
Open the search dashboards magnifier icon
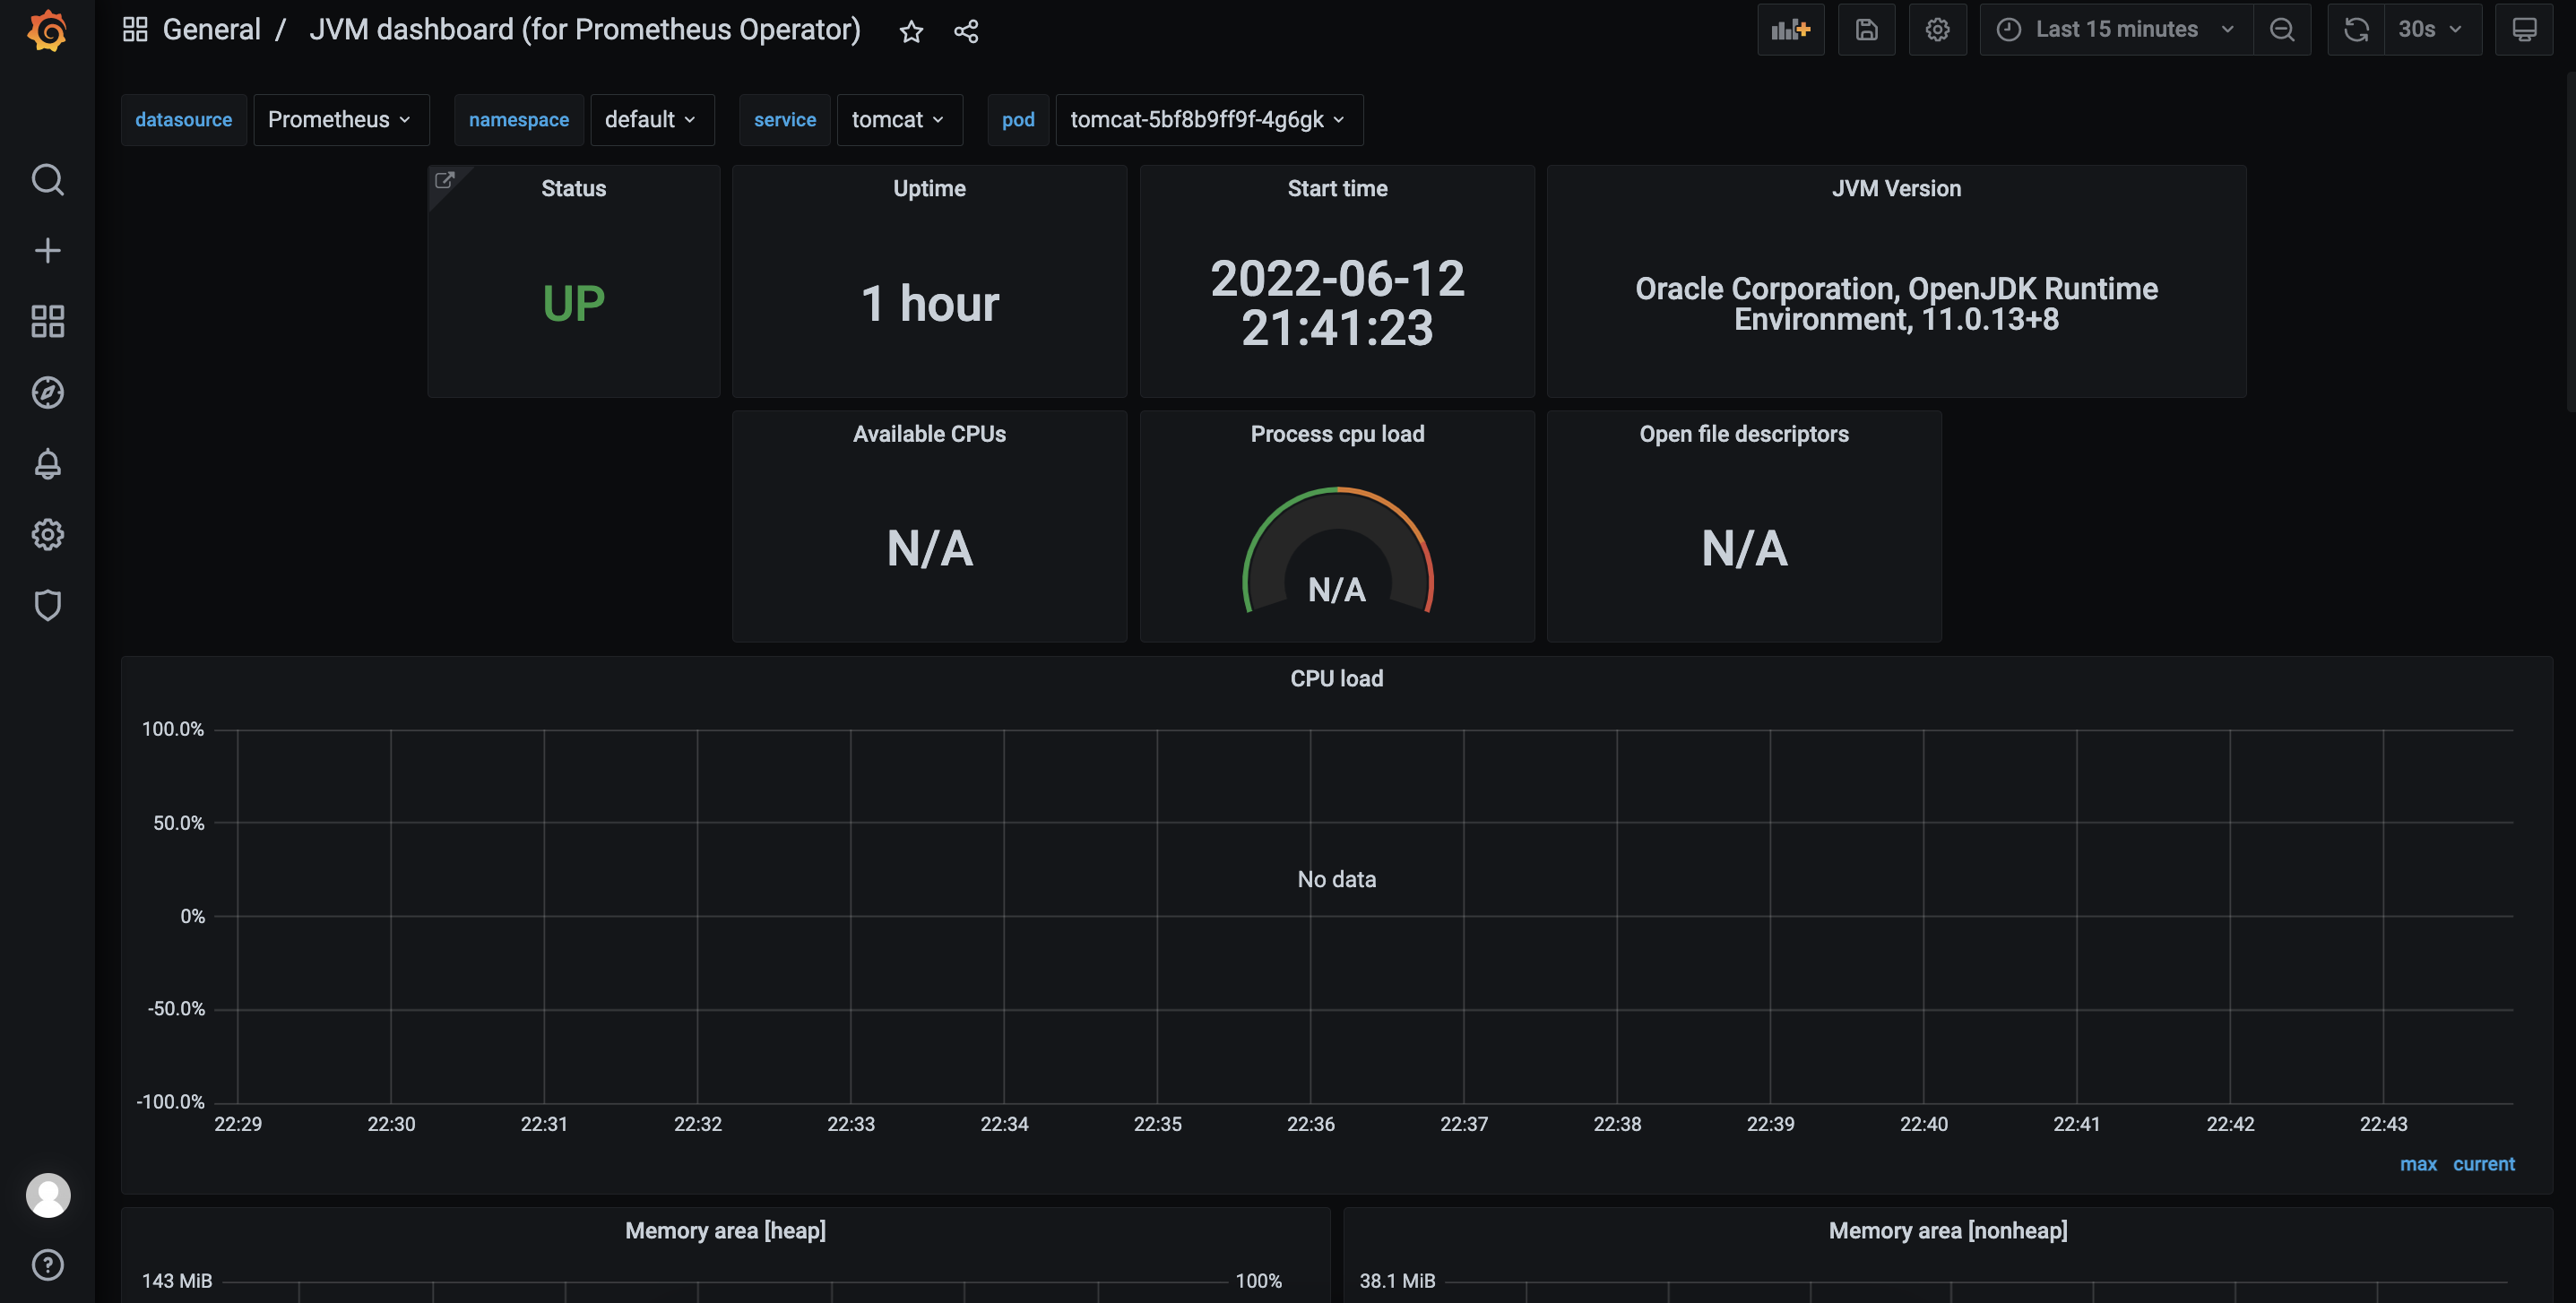coord(47,180)
